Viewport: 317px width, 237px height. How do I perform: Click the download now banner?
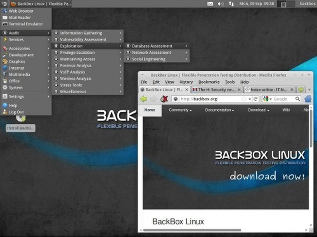pos(267,176)
